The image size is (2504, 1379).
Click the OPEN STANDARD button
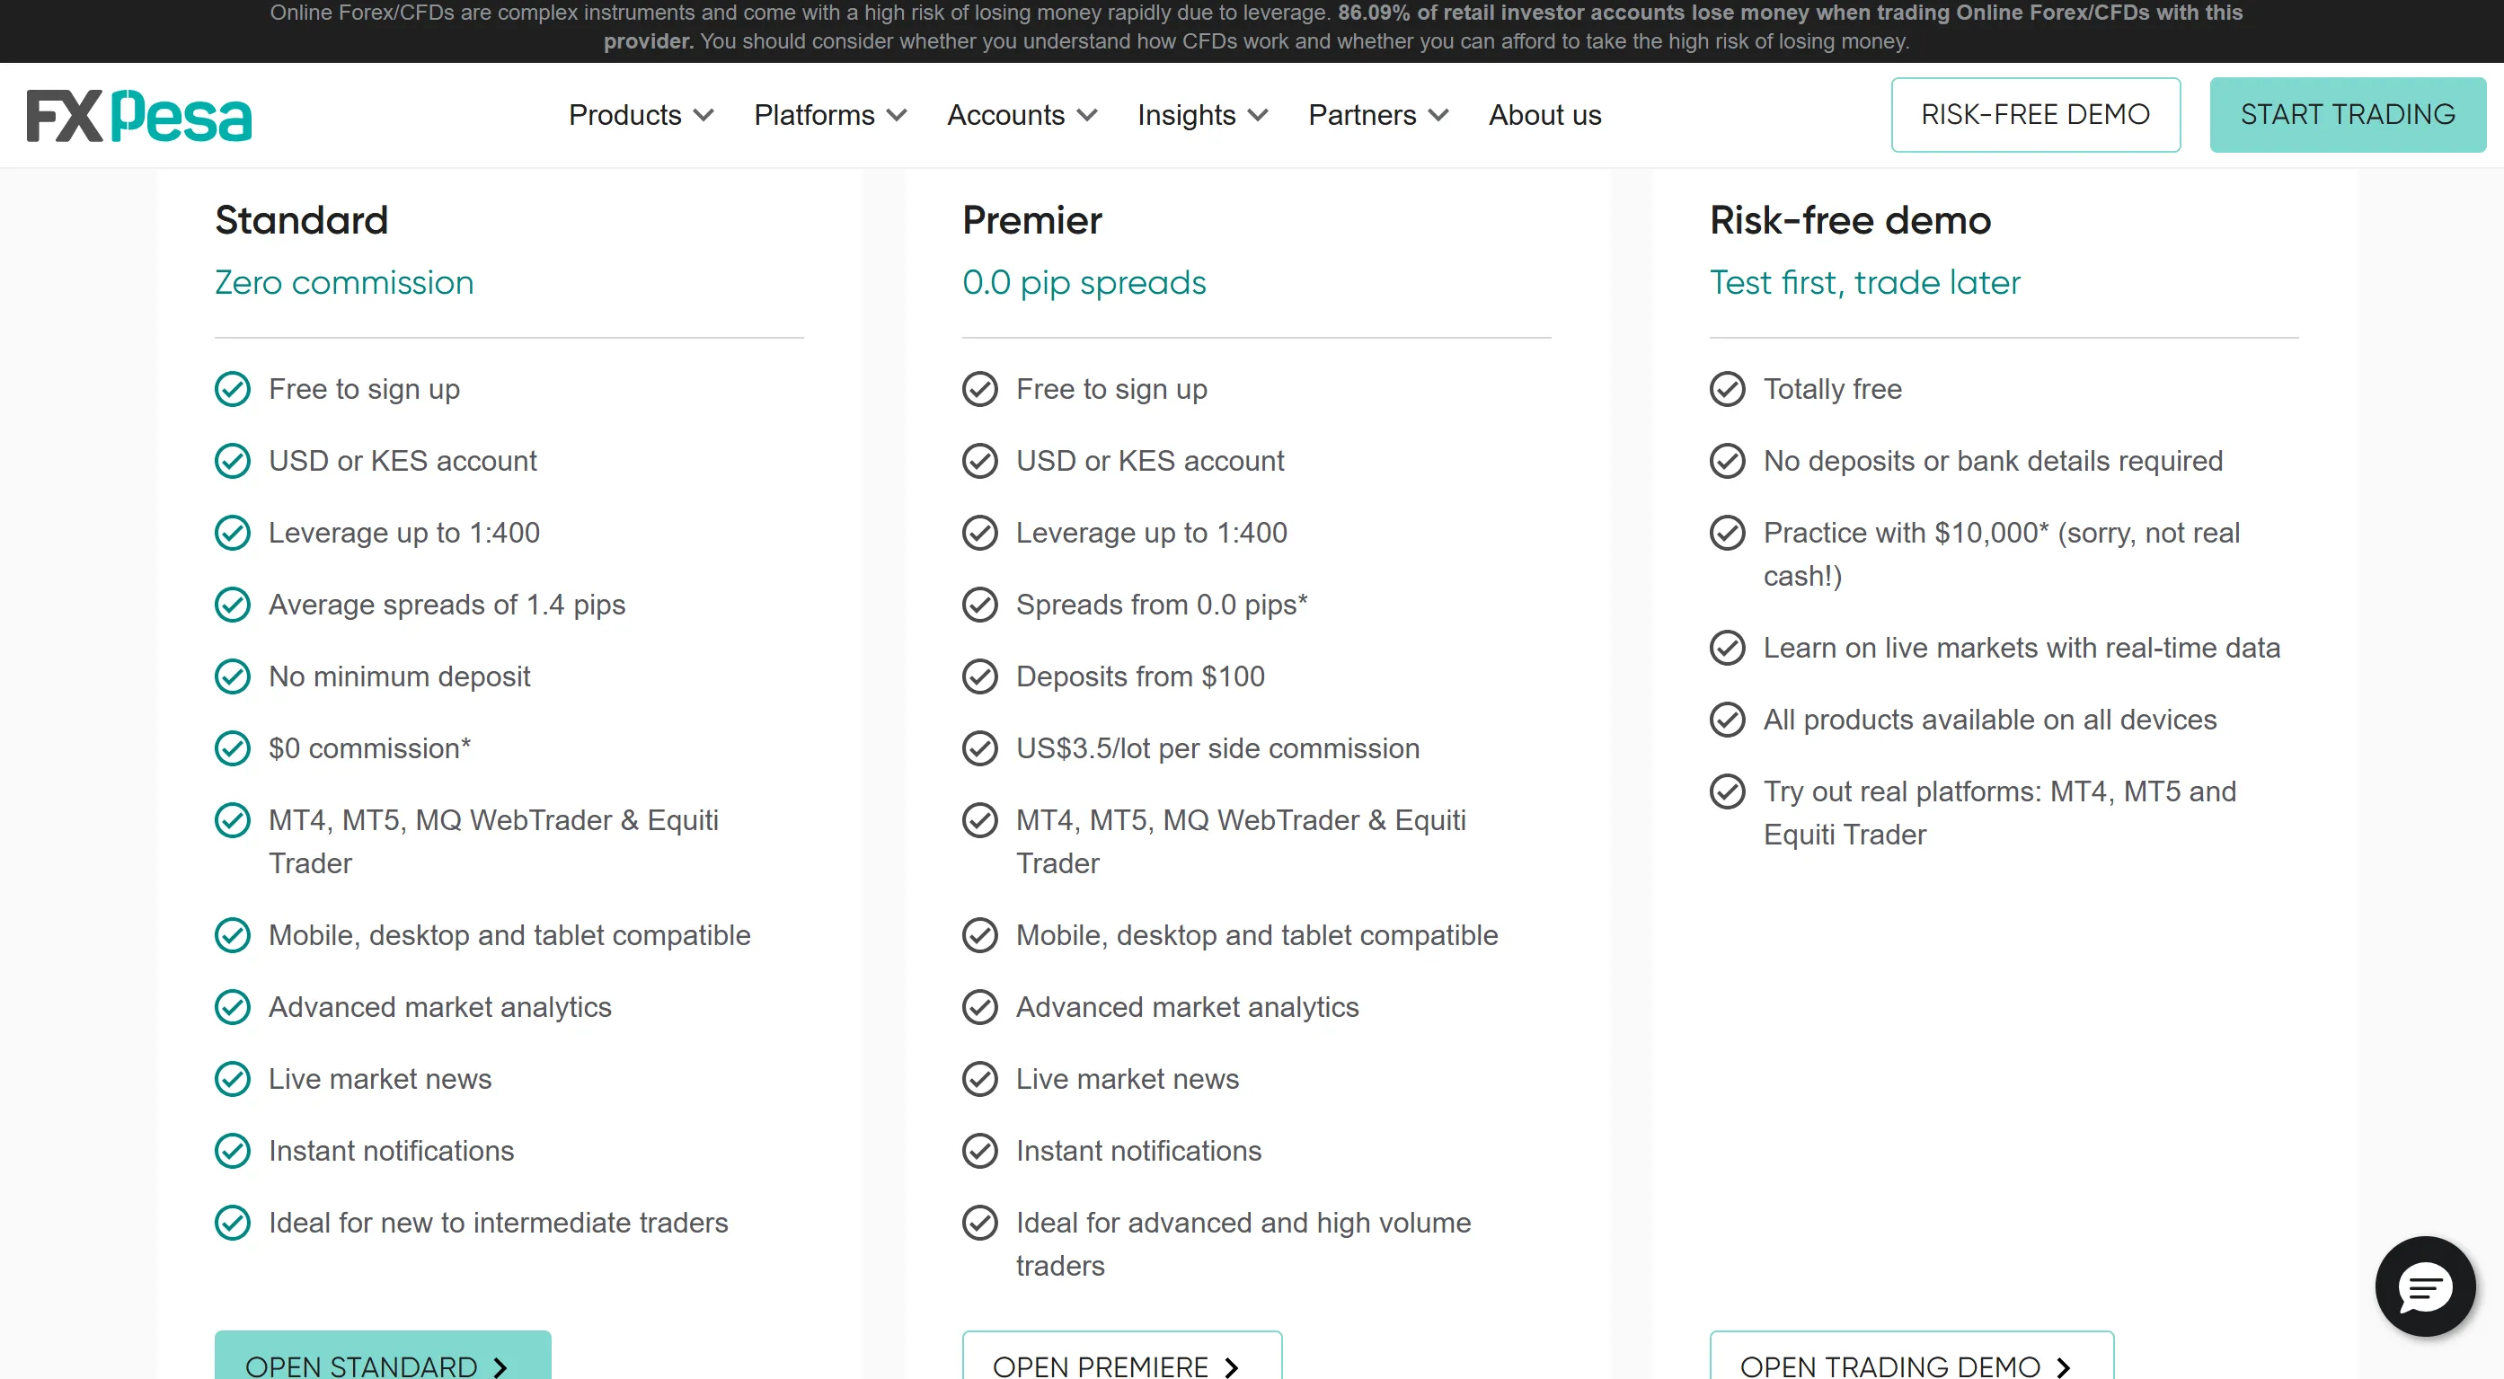tap(382, 1357)
